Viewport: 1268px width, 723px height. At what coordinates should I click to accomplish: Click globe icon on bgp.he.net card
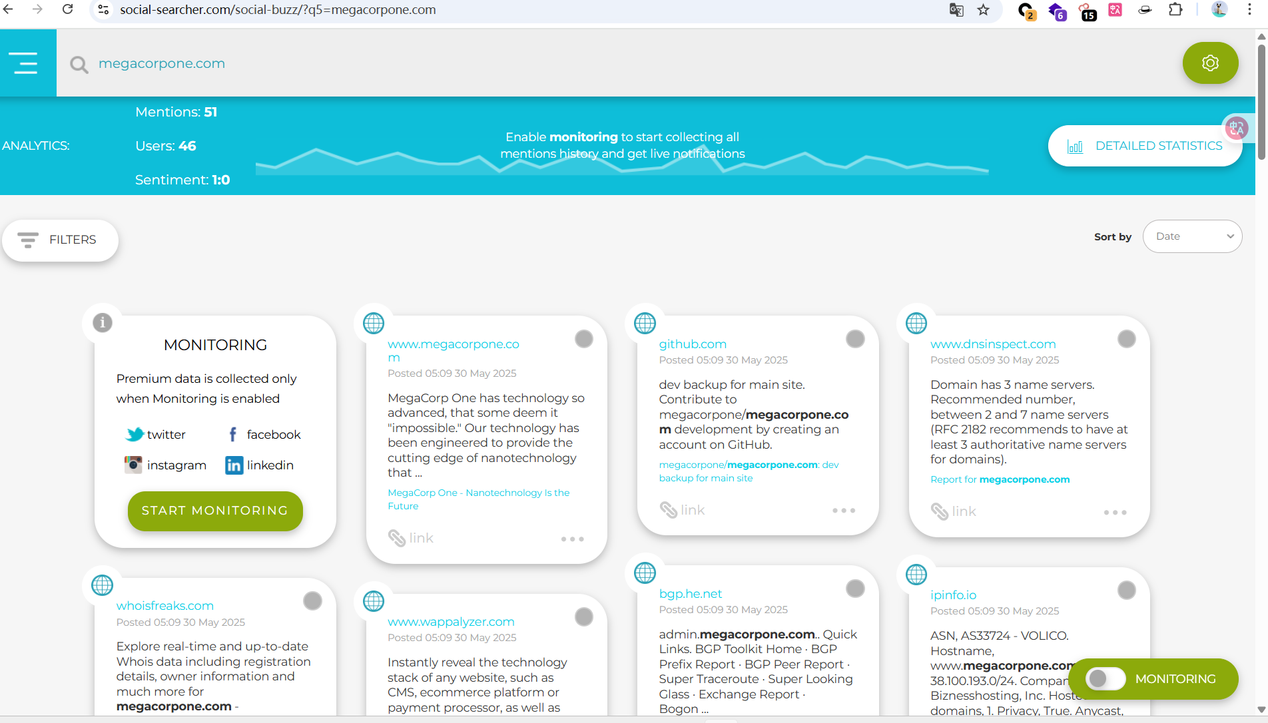[x=645, y=573]
